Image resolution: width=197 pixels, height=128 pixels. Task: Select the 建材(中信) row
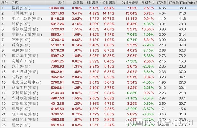98,125
